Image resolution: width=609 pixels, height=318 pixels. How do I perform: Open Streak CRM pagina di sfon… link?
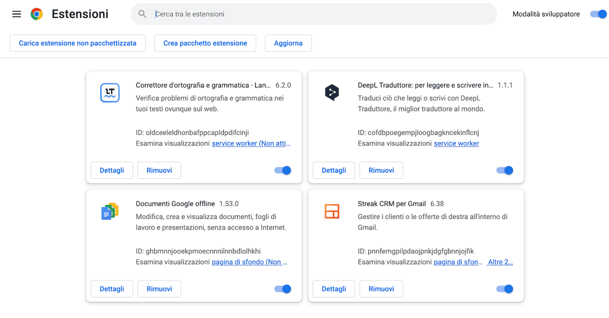coord(458,262)
